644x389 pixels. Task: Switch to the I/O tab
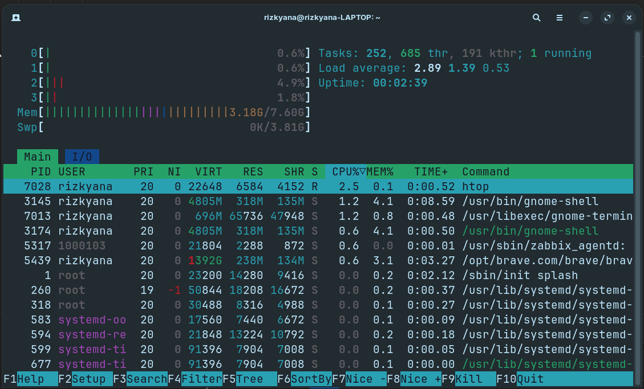(x=82, y=157)
